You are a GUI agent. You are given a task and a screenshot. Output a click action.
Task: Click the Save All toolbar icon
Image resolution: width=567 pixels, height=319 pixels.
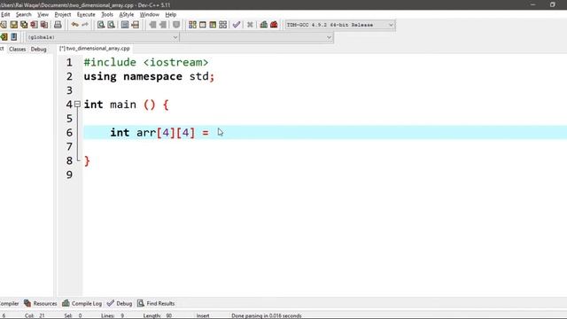[x=24, y=25]
